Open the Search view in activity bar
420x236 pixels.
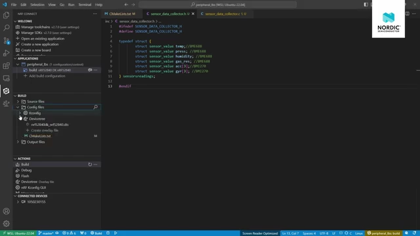click(6, 28)
